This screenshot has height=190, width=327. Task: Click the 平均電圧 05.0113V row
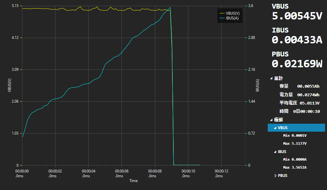(x=299, y=103)
